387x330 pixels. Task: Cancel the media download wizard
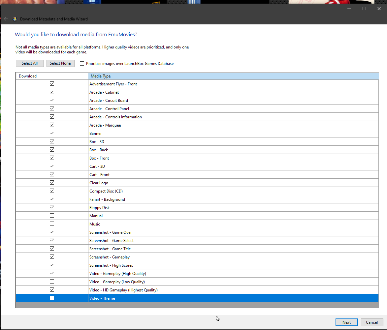[x=372, y=322]
